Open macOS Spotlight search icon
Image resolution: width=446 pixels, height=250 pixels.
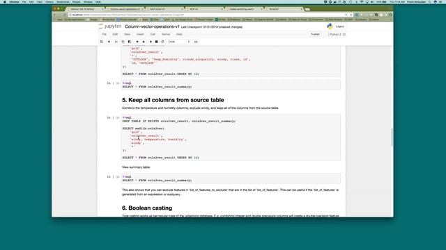[430, 2]
